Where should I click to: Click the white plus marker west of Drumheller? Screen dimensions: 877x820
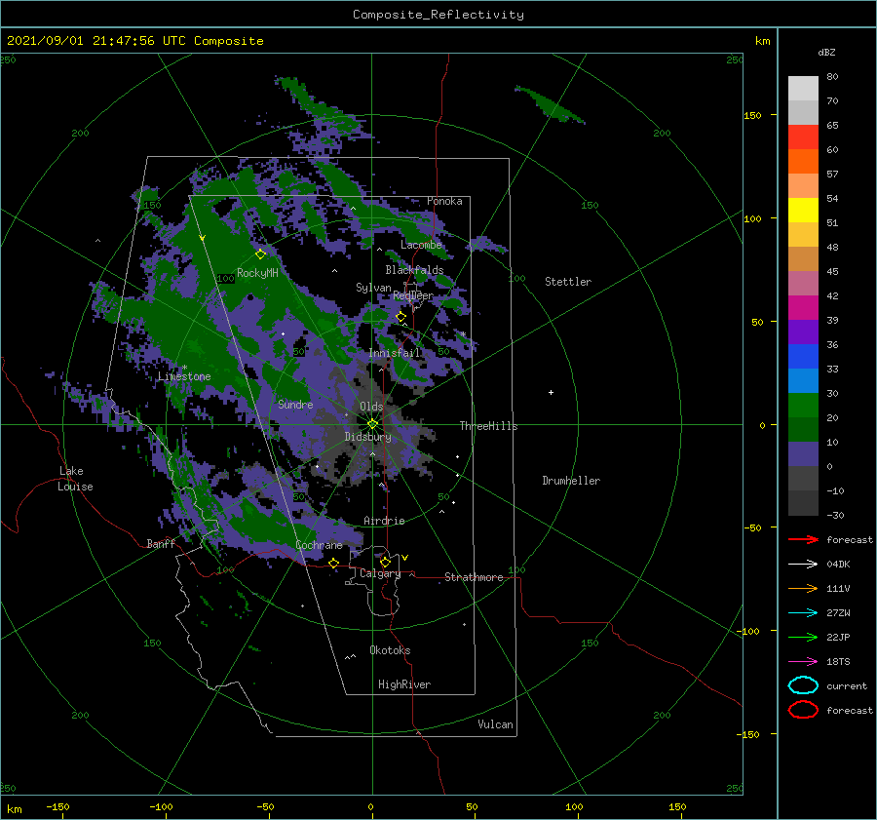551,392
